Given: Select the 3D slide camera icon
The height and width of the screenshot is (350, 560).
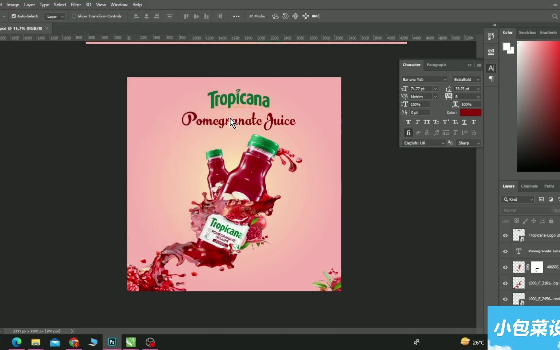Looking at the screenshot, I should tap(305, 16).
